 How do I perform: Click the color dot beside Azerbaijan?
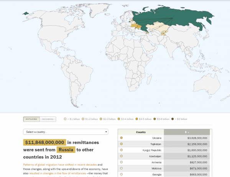pos(121,156)
